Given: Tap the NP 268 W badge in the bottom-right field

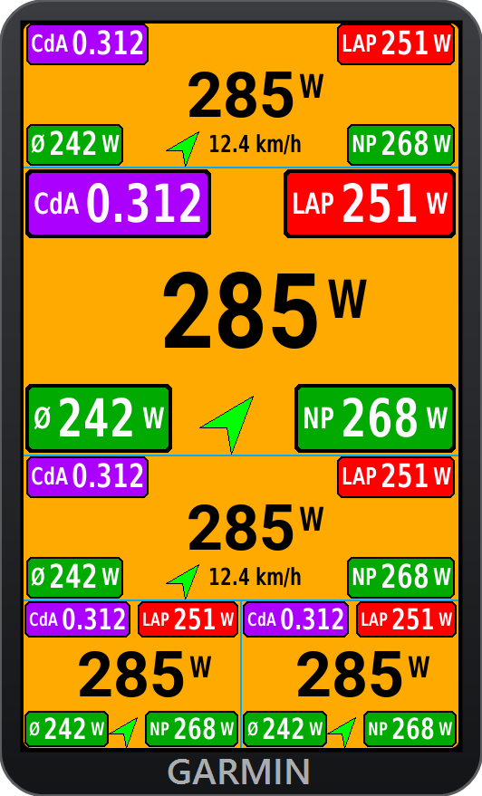Looking at the screenshot, I should pyautogui.click(x=410, y=729).
